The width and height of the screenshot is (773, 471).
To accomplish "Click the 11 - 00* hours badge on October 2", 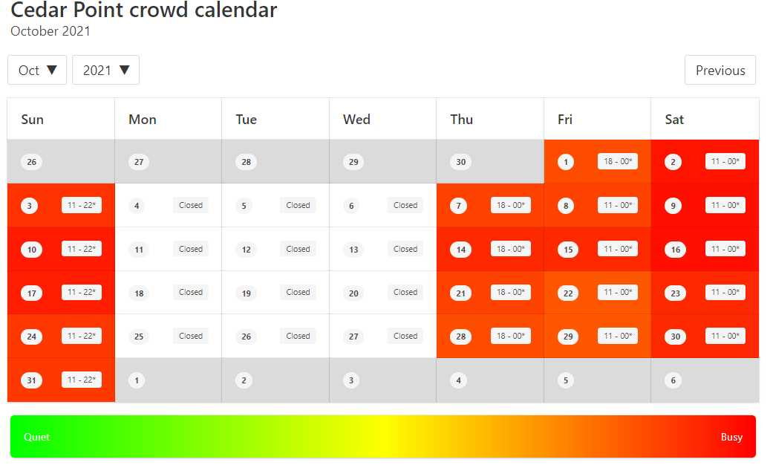I will click(x=725, y=161).
